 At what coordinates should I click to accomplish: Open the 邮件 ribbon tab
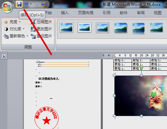click(x=124, y=13)
